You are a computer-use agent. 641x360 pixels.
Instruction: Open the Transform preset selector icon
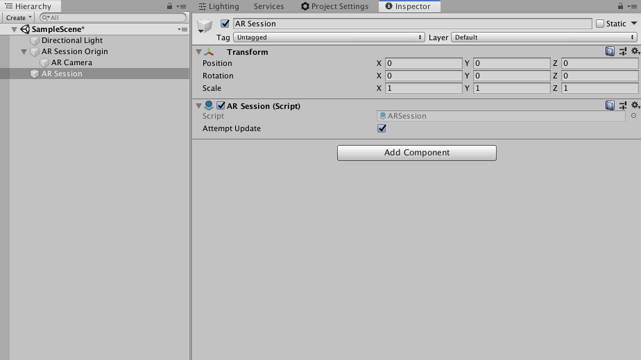(622, 51)
